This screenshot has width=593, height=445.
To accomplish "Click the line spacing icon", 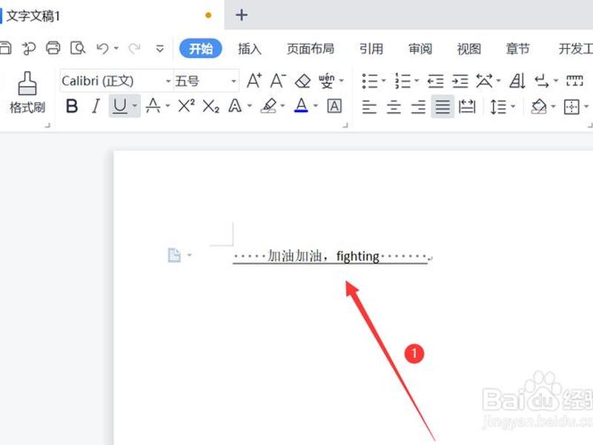I will point(497,107).
